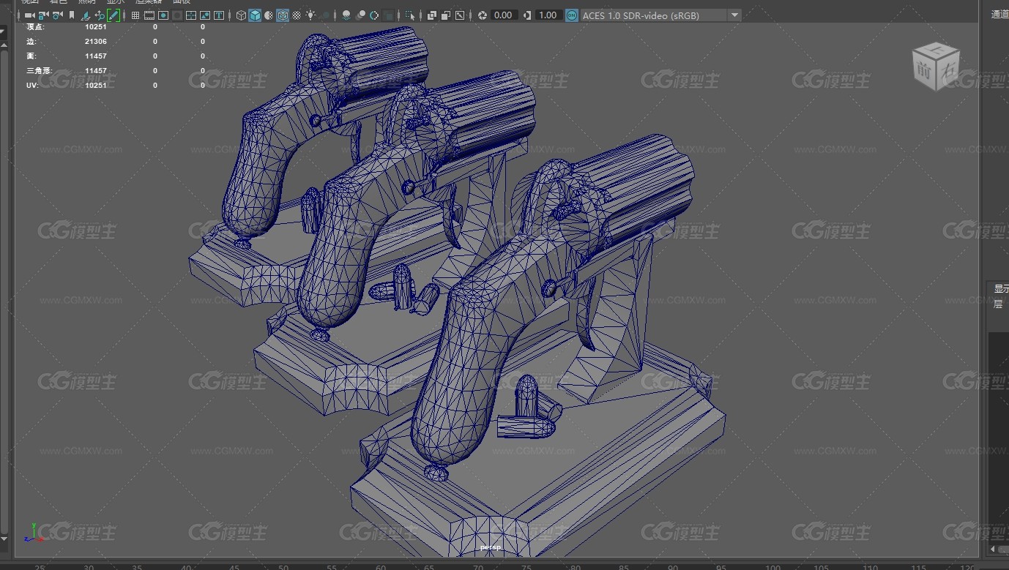Click the 上 face of view cube
1009x570 pixels.
(937, 50)
